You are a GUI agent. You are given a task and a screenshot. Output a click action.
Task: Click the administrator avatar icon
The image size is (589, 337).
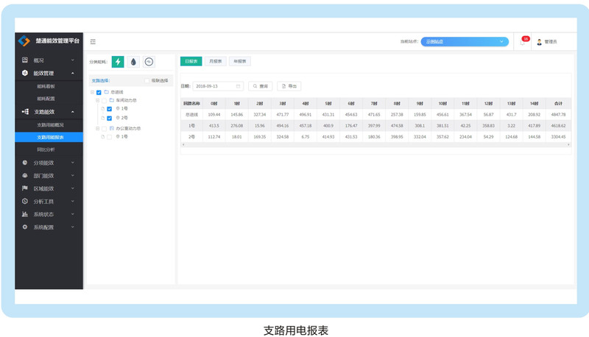(x=540, y=42)
